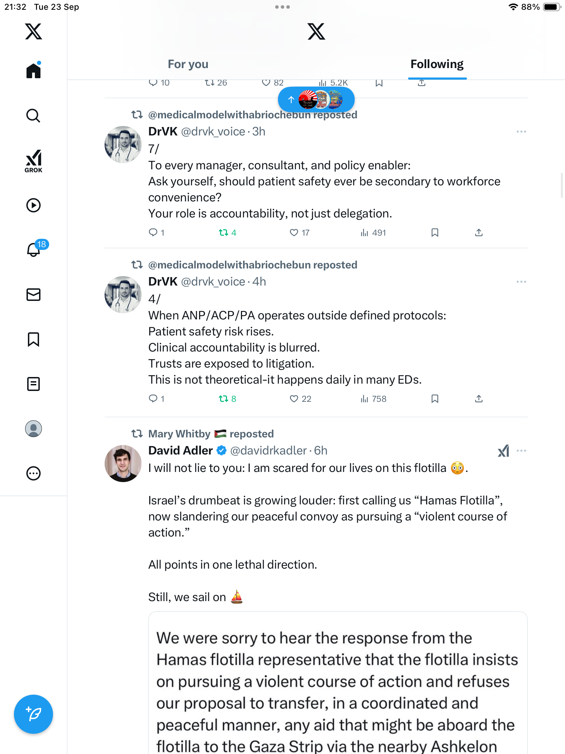The width and height of the screenshot is (565, 754).
Task: Click the Grok icon on David Adler's post
Action: [503, 451]
